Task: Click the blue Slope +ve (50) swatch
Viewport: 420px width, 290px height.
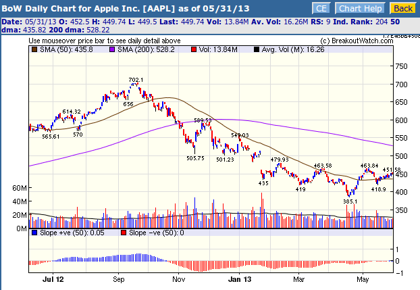Action: pyautogui.click(x=34, y=233)
